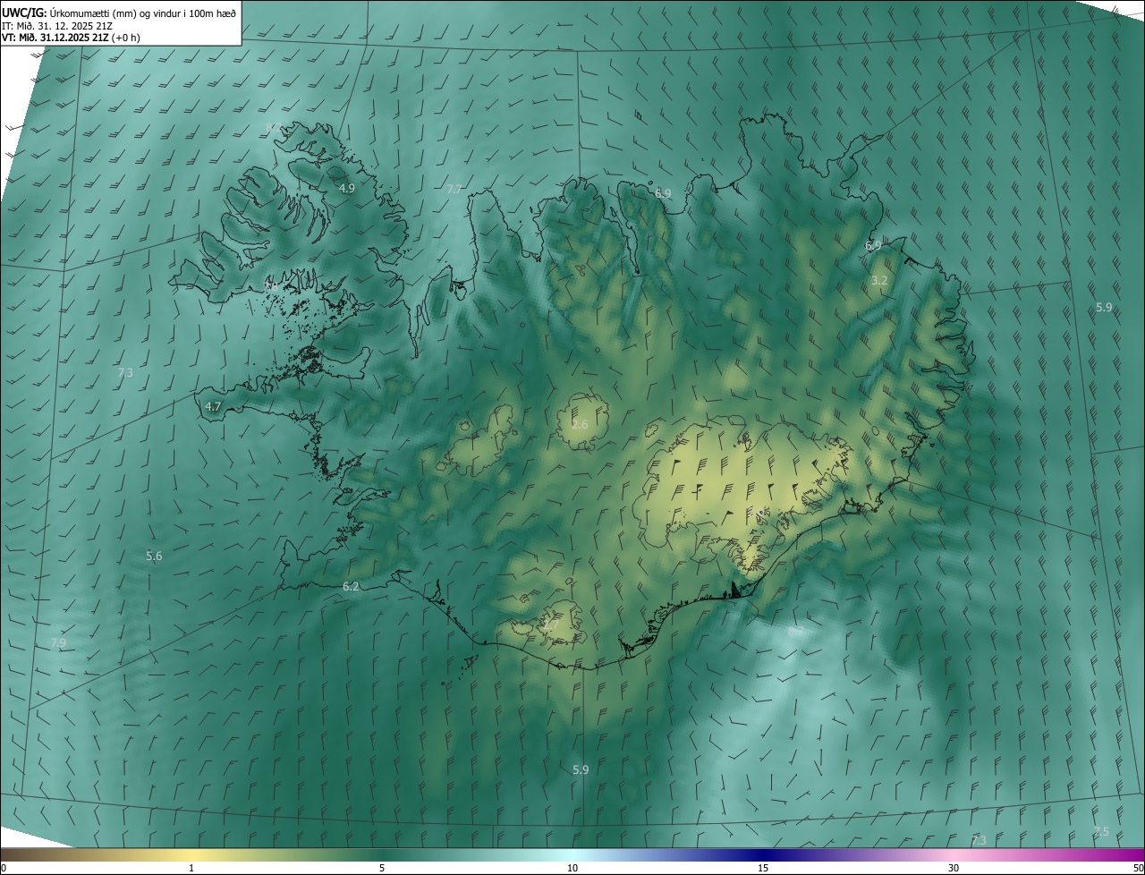Click the 0 tick on the colour scale

(x=3, y=868)
